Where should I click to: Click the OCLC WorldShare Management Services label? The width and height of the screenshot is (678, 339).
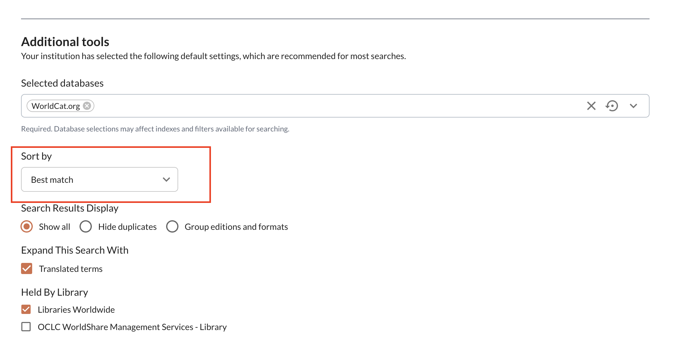132,327
